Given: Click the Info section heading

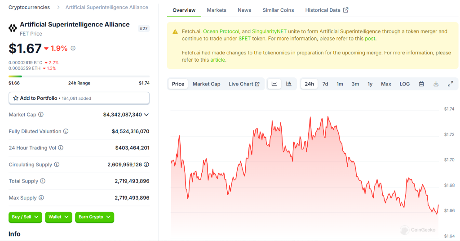Looking at the screenshot, I should click(x=14, y=234).
